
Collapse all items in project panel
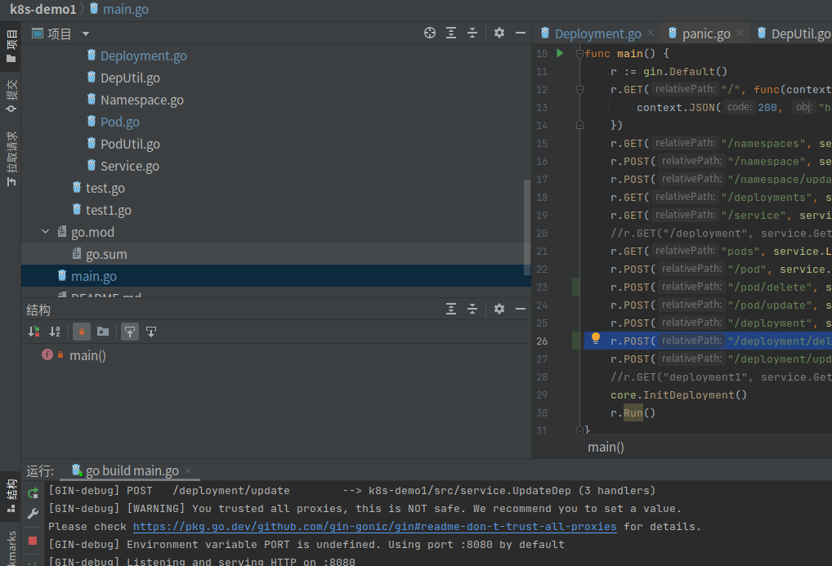pos(472,33)
